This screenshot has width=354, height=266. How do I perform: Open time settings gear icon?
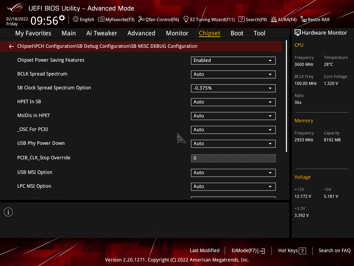(62, 18)
